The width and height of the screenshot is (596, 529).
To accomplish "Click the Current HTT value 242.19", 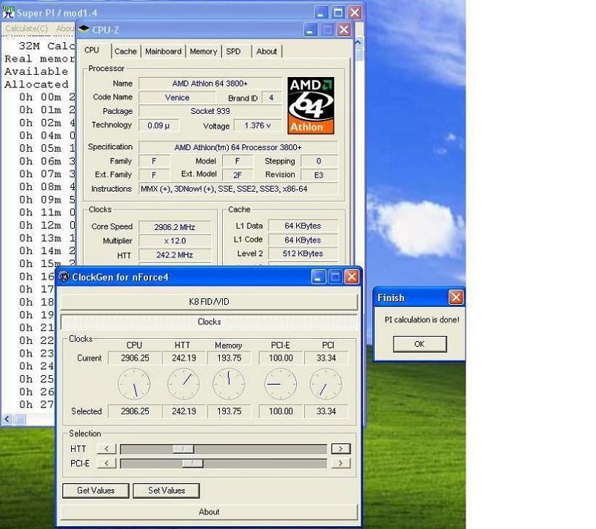I will pos(184,358).
